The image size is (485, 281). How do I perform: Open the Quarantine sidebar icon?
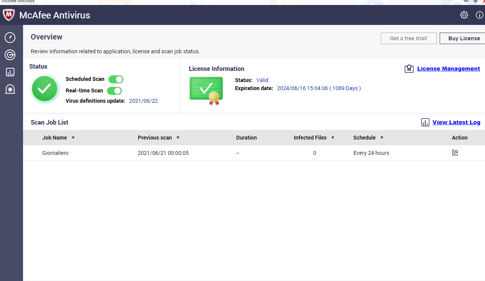[x=10, y=89]
